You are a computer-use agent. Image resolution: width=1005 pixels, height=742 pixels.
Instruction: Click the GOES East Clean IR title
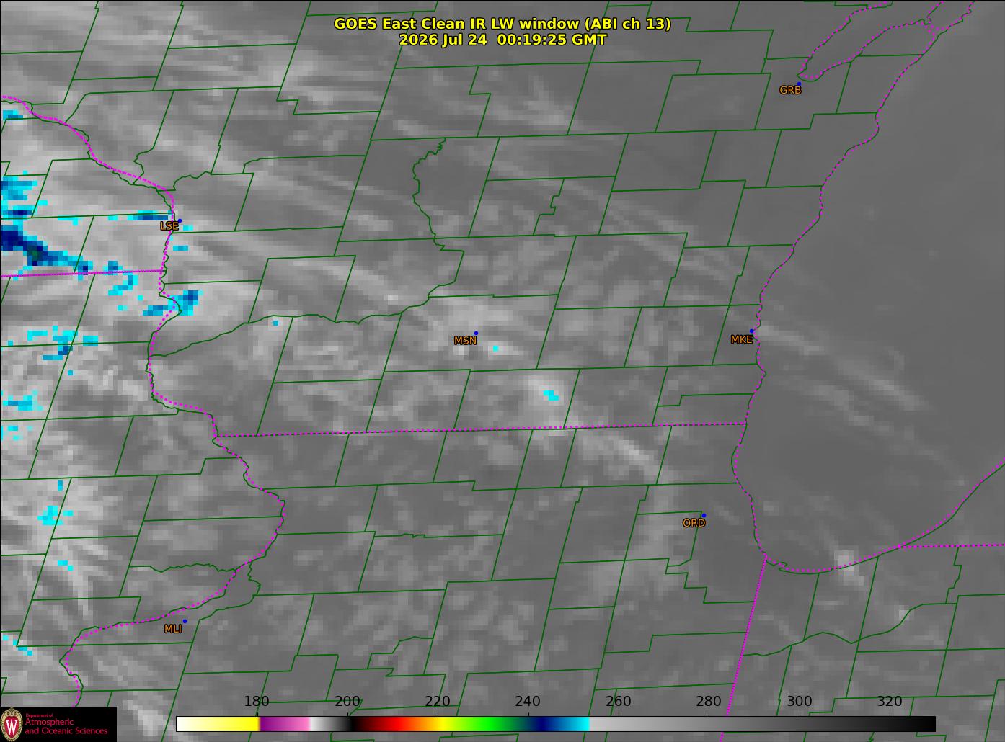tap(502, 24)
